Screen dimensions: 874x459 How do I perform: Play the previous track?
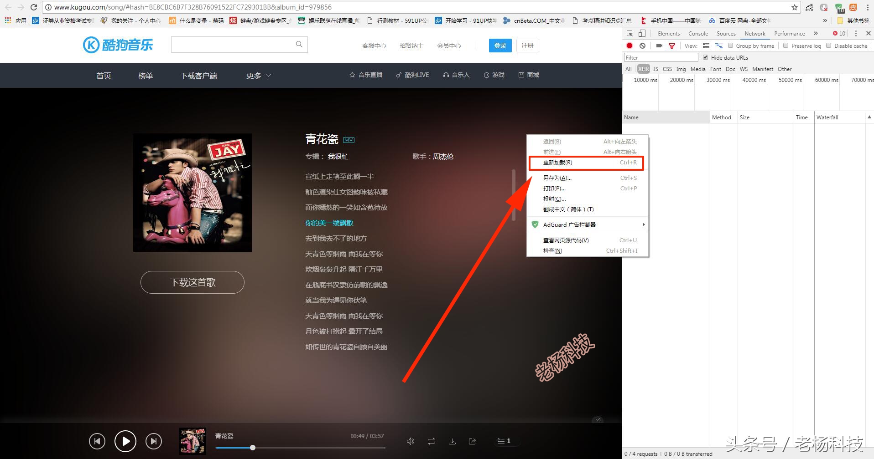point(97,441)
